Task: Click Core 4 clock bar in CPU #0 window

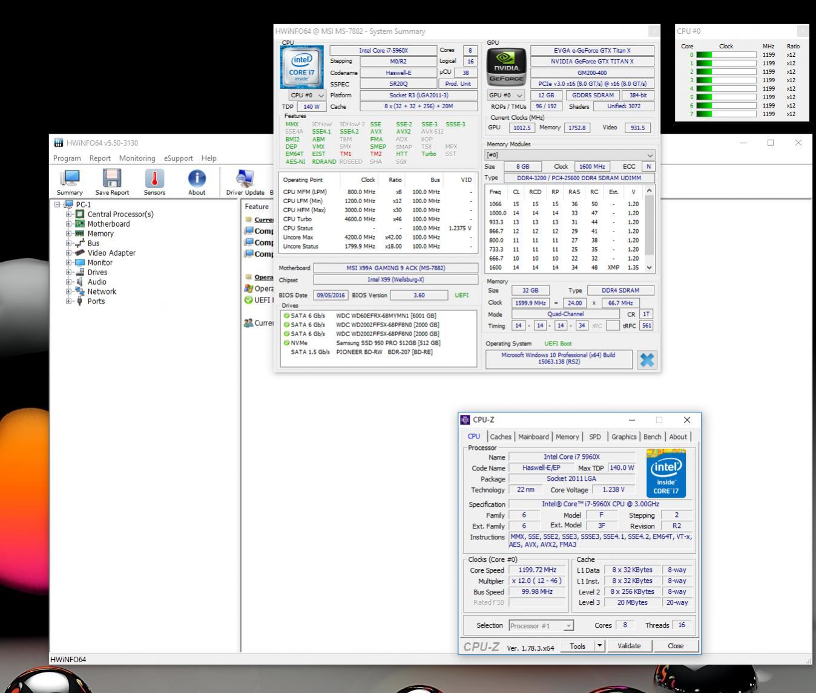Action: point(726,88)
